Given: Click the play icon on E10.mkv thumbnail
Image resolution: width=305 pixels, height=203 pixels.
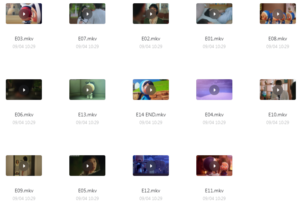Looking at the screenshot, I should tap(278, 90).
